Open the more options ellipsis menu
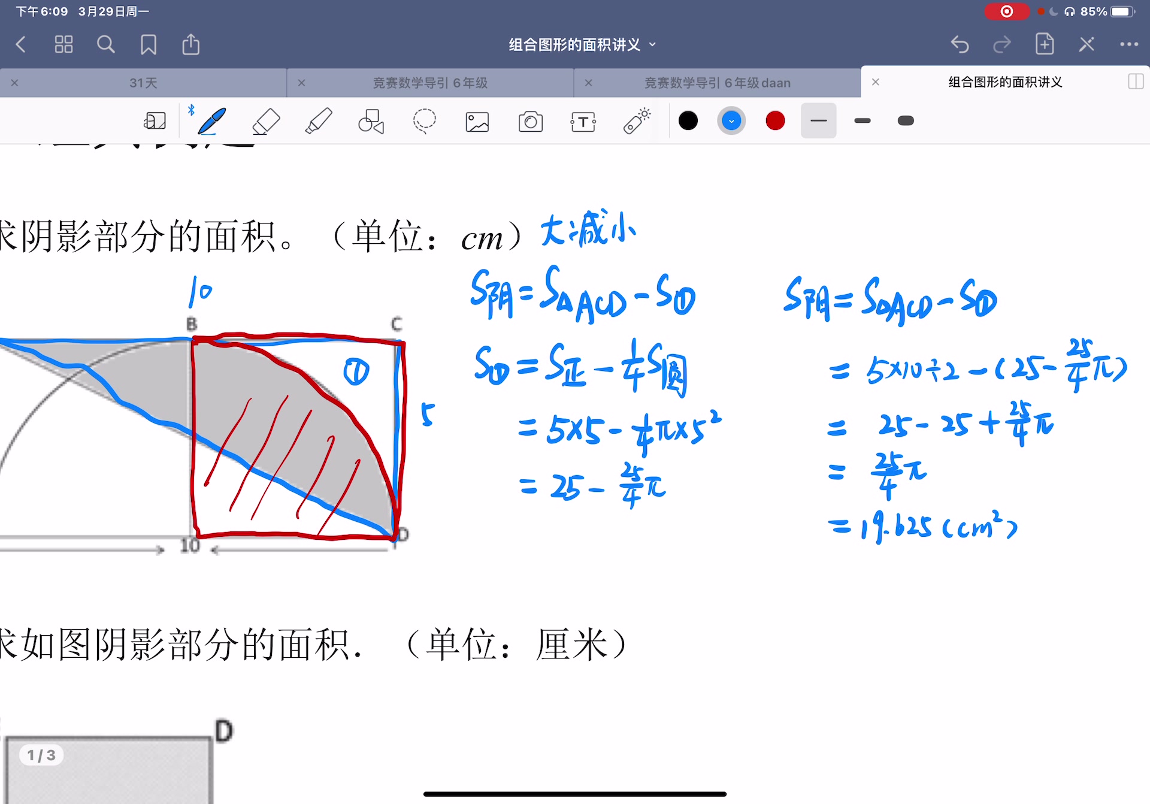The width and height of the screenshot is (1150, 804). coord(1129,44)
